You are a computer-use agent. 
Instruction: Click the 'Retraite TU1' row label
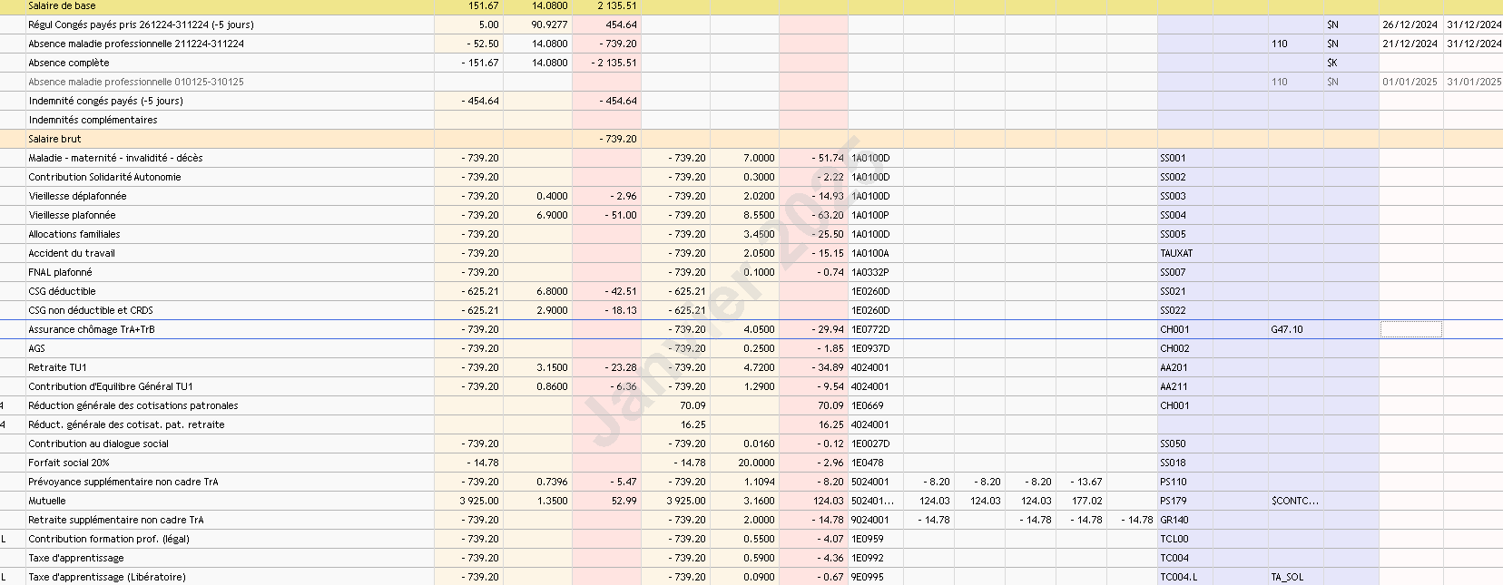point(57,367)
